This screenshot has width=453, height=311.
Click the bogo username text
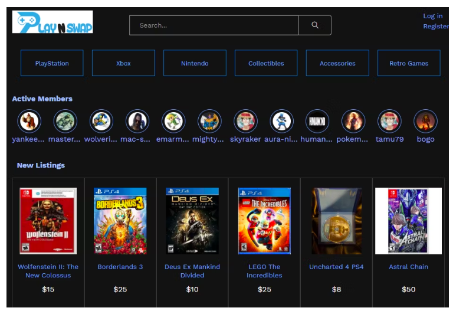(425, 139)
